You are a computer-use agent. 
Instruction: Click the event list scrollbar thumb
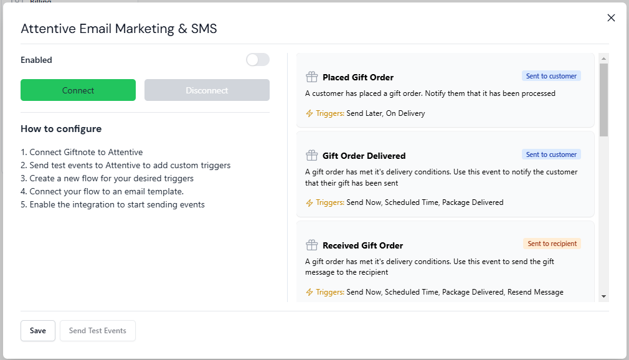tap(603, 100)
